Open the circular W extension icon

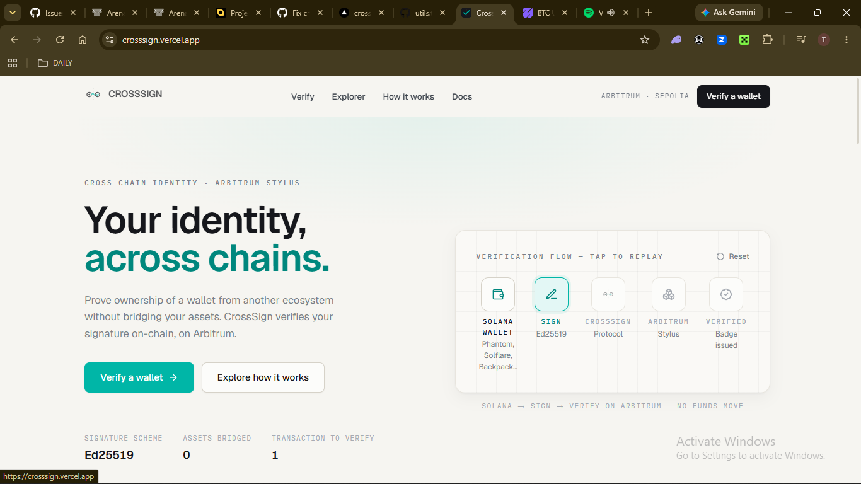click(699, 40)
